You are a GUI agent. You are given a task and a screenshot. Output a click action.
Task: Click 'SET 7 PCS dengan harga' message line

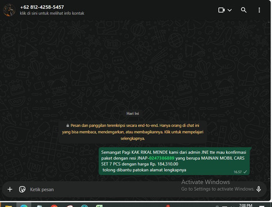coord(140,164)
